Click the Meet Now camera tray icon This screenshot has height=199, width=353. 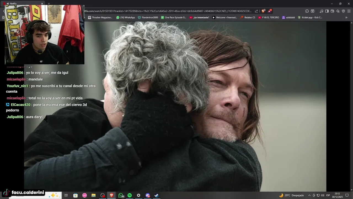[314, 195]
